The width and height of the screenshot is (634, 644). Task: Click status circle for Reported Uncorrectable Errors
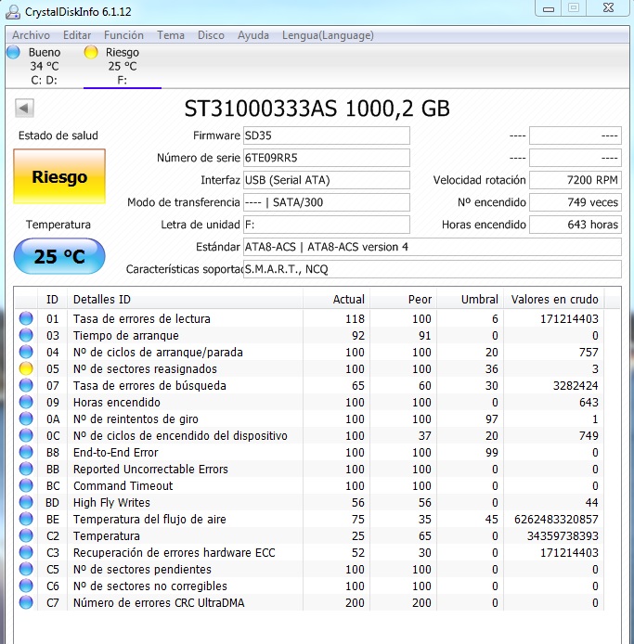click(x=26, y=469)
